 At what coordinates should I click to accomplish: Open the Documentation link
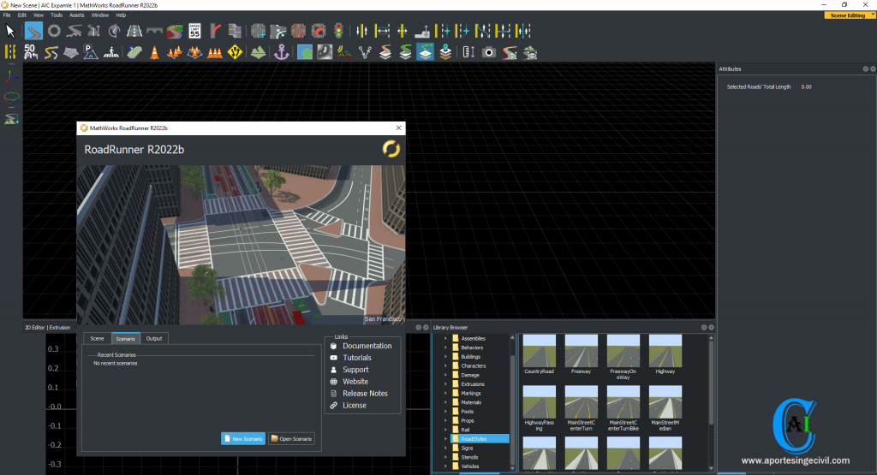[x=367, y=346]
